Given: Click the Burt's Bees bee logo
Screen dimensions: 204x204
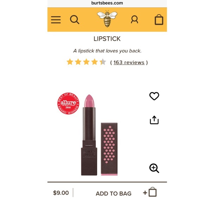Looking at the screenshot, I should [107, 19].
